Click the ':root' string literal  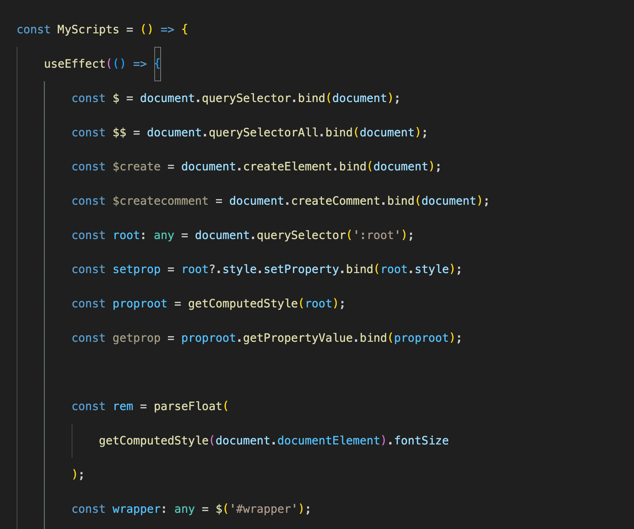pos(377,235)
